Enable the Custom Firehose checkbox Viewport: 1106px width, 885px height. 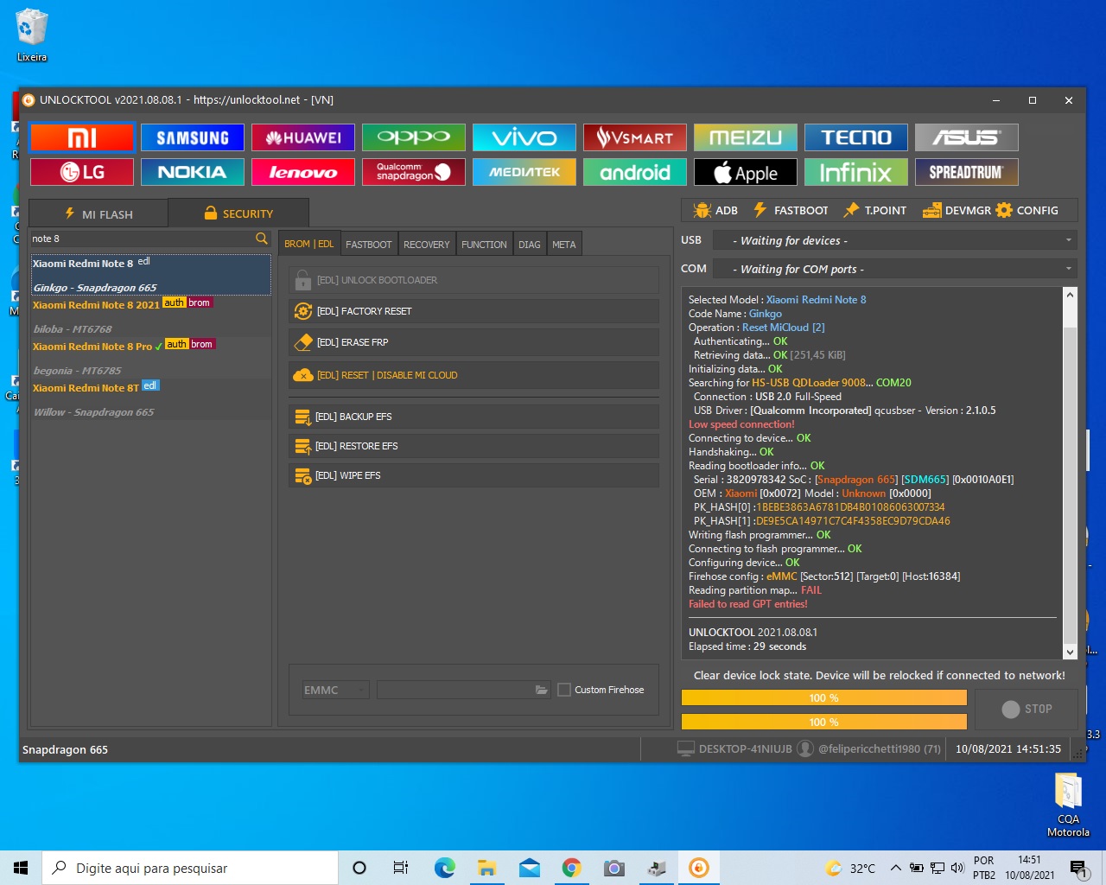pos(564,690)
